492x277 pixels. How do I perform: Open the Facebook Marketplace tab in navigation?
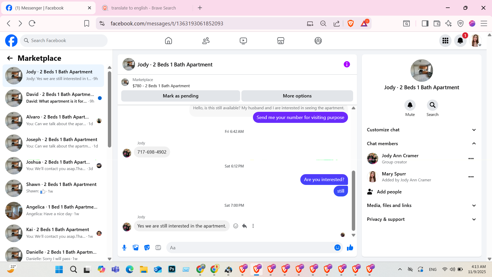281,41
